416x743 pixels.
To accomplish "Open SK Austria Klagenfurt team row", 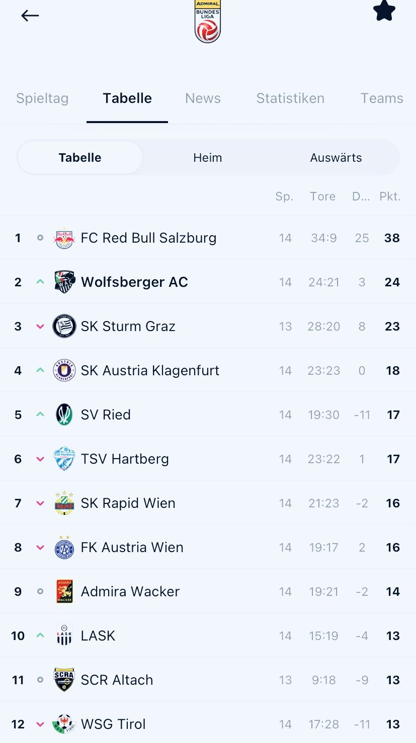I will [x=208, y=370].
